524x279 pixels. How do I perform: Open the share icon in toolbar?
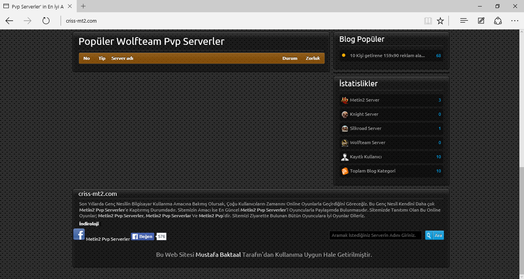498,21
